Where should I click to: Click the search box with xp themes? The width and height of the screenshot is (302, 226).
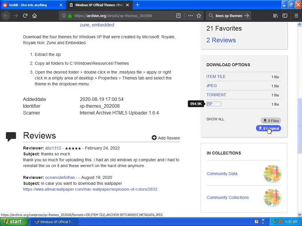click(229, 16)
